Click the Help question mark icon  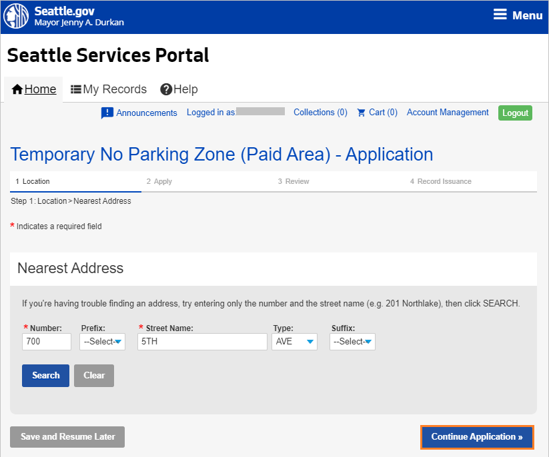166,89
